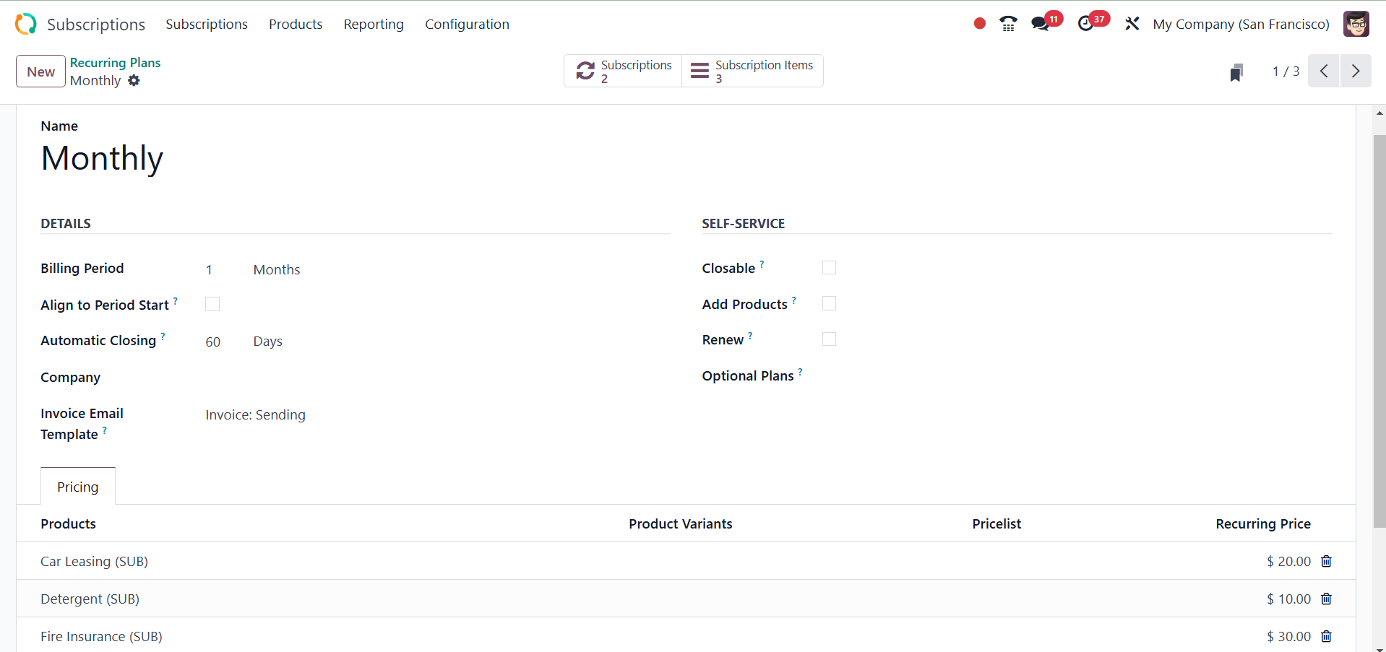
Task: Click the bookmark icon near pager
Action: click(1236, 72)
